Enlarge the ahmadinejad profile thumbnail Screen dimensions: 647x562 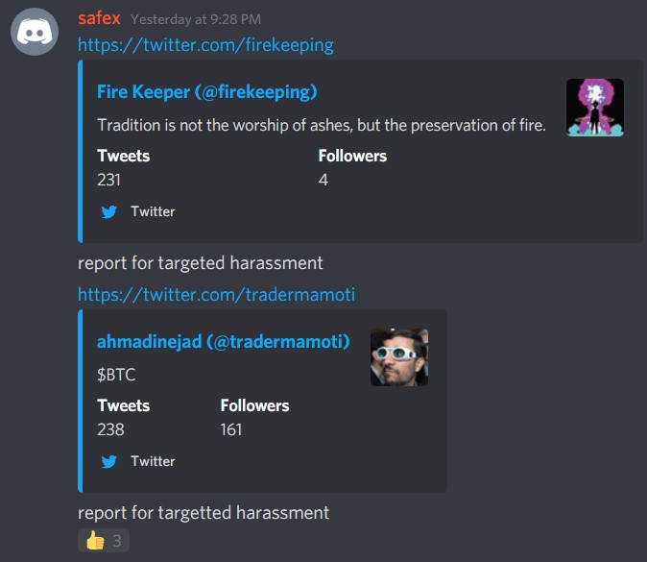[399, 357]
